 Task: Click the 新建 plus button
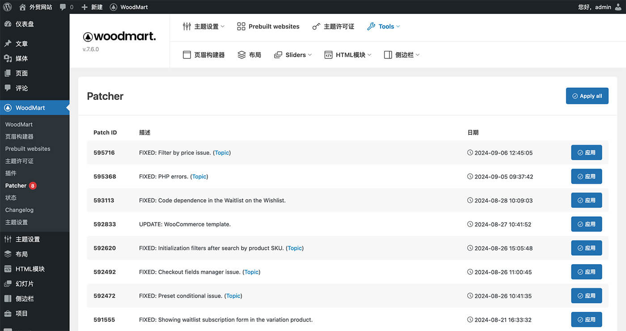(x=92, y=7)
